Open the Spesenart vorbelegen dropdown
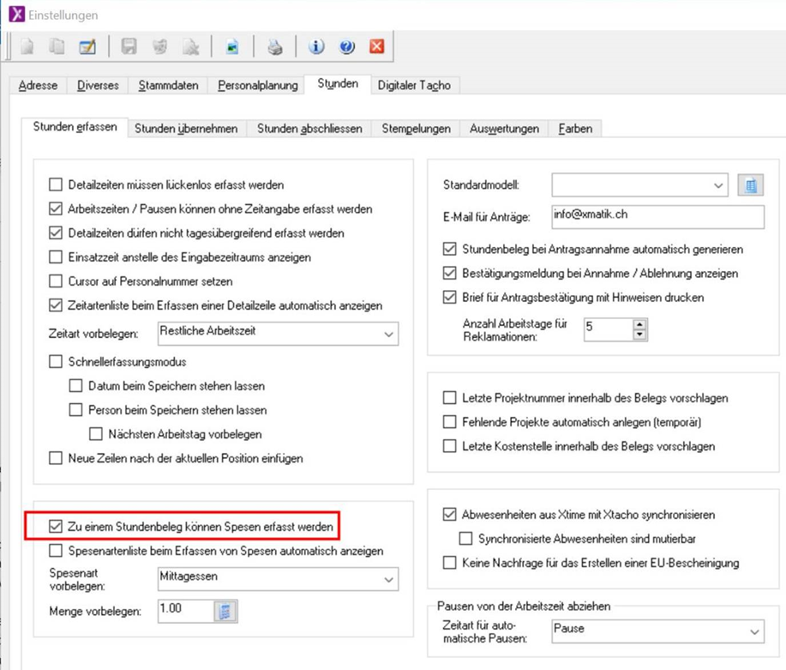Viewport: 786px width, 670px height. (389, 581)
